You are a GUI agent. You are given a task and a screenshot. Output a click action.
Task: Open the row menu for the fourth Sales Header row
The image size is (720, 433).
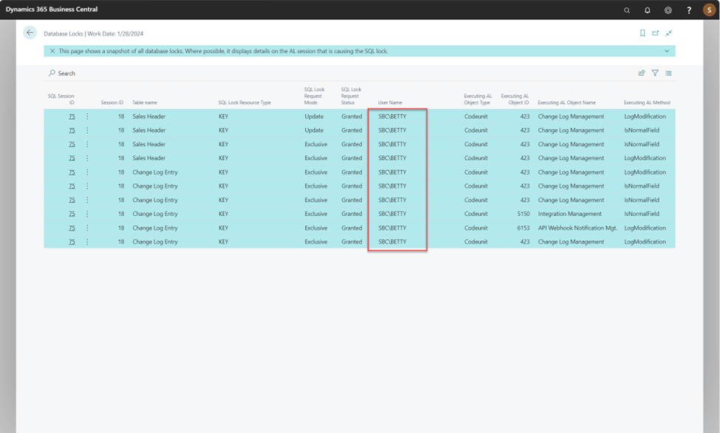point(87,157)
